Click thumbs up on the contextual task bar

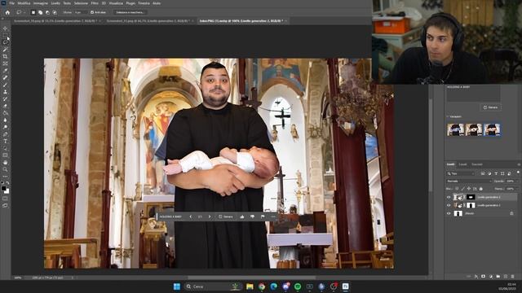[x=242, y=216]
